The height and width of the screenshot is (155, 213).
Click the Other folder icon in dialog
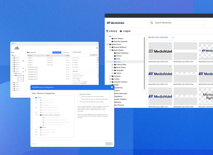(x=41, y=128)
